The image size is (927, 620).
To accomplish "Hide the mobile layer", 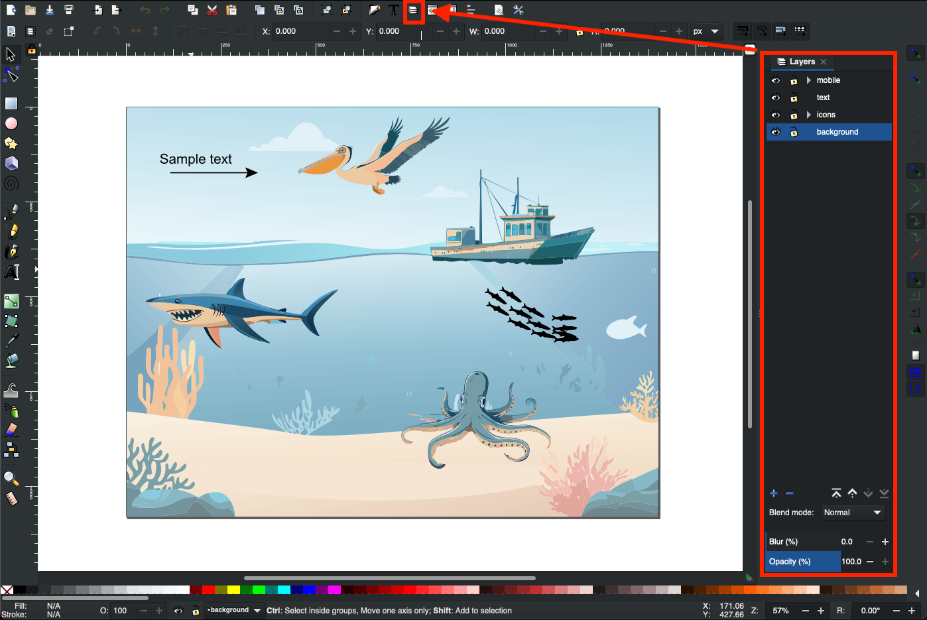I will (775, 80).
